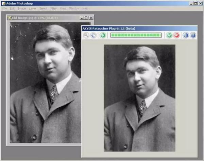The width and height of the screenshot is (204, 161).
Task: Open the File menu
Action: click(x=4, y=8)
